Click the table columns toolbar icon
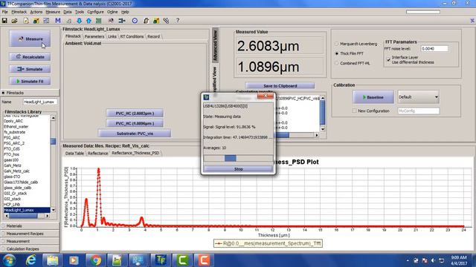The image size is (476, 267). tap(46, 21)
